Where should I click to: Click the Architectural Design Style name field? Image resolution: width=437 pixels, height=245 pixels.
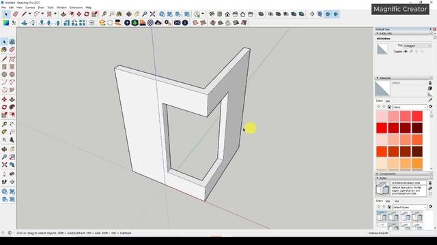pos(408,183)
